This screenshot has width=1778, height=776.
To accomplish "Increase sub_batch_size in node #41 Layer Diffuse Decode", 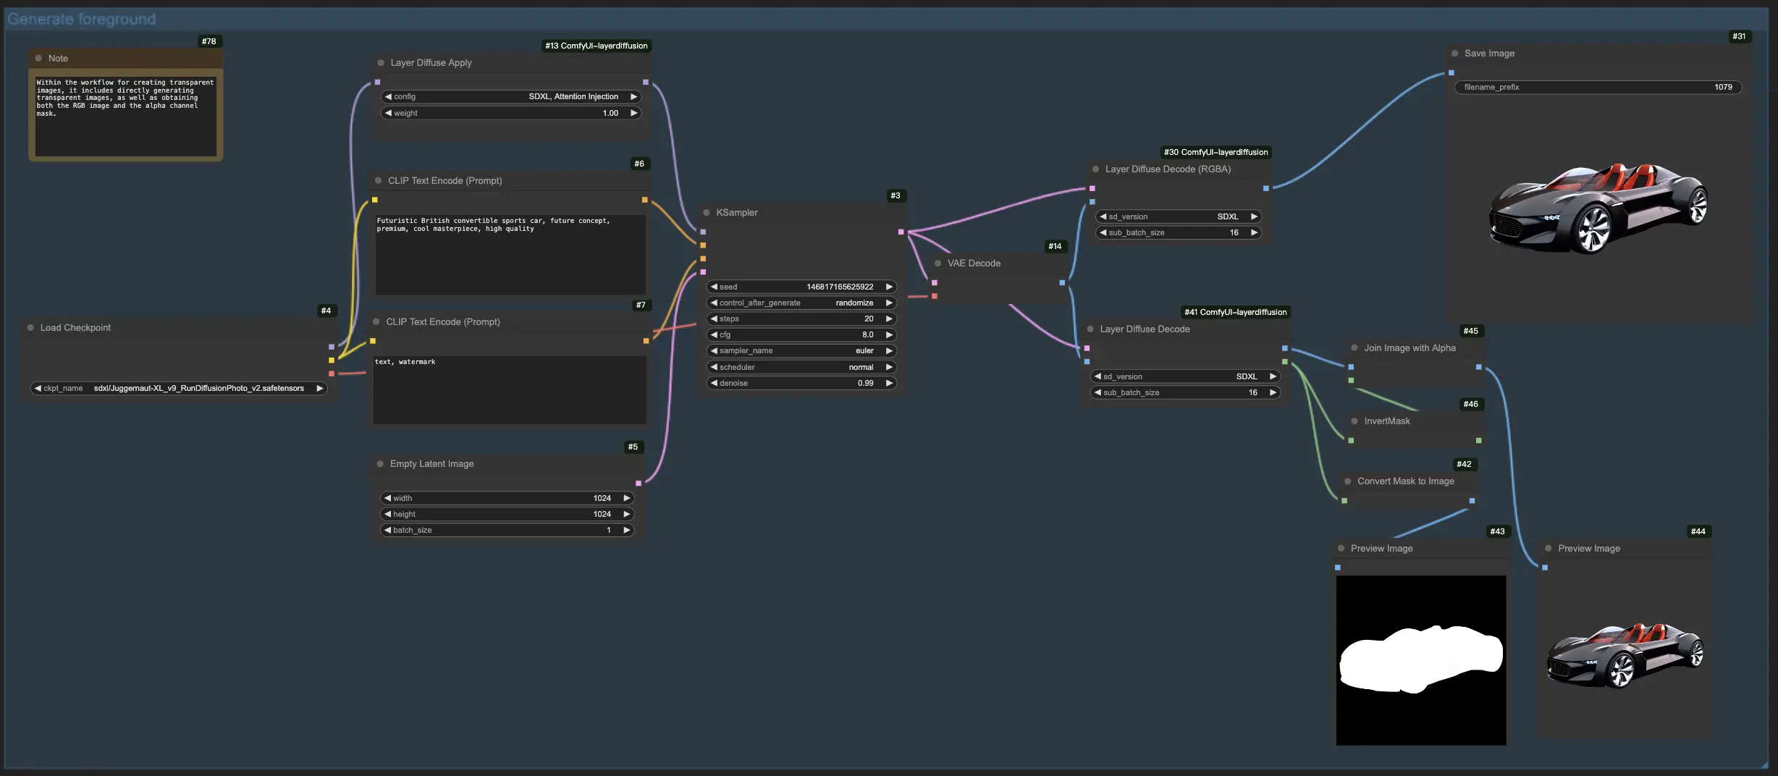I will pos(1273,392).
